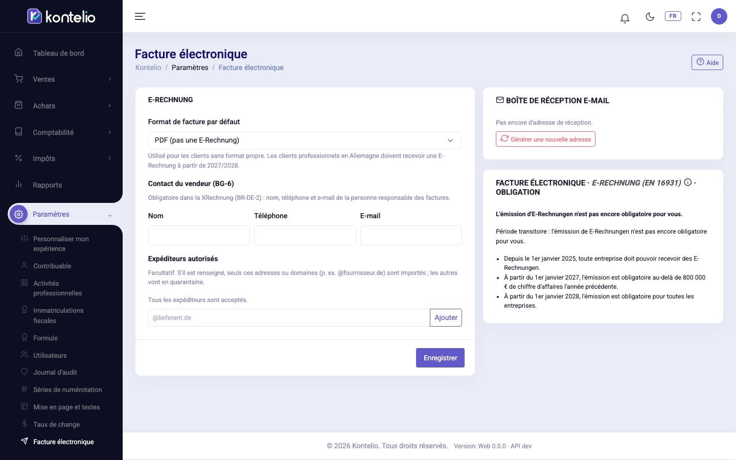Screen dimensions: 736x460
Task: Click Générer une nouvelle adresse button
Action: click(545, 139)
